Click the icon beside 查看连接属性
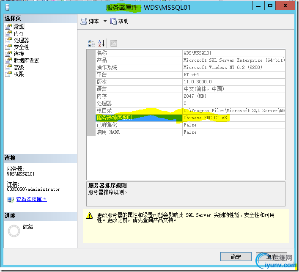 coord(11,200)
